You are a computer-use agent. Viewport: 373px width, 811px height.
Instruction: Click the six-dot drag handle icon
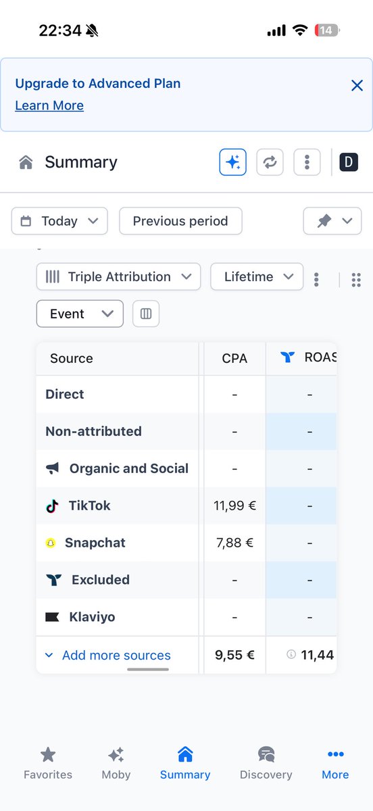(x=356, y=280)
